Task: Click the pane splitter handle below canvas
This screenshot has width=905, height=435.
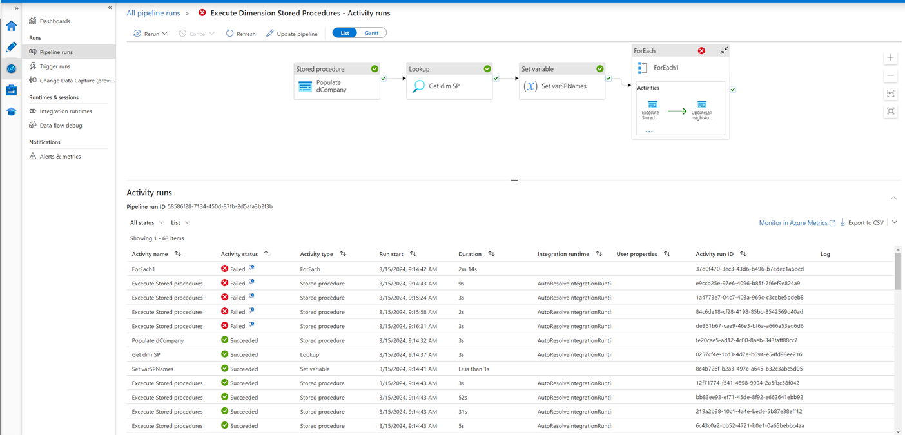Action: point(514,180)
